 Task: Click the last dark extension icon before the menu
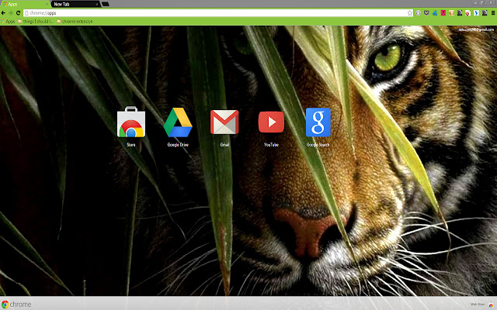click(485, 13)
